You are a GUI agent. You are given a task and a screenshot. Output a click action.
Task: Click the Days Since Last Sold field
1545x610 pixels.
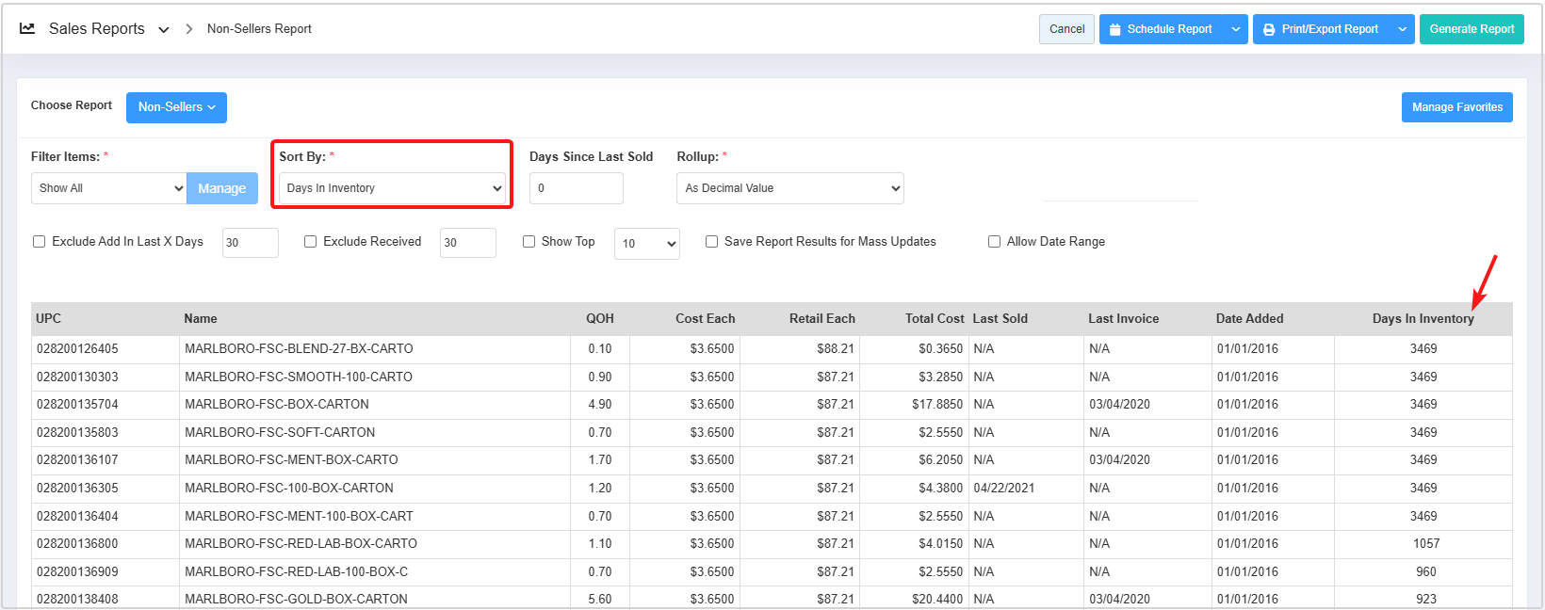576,188
